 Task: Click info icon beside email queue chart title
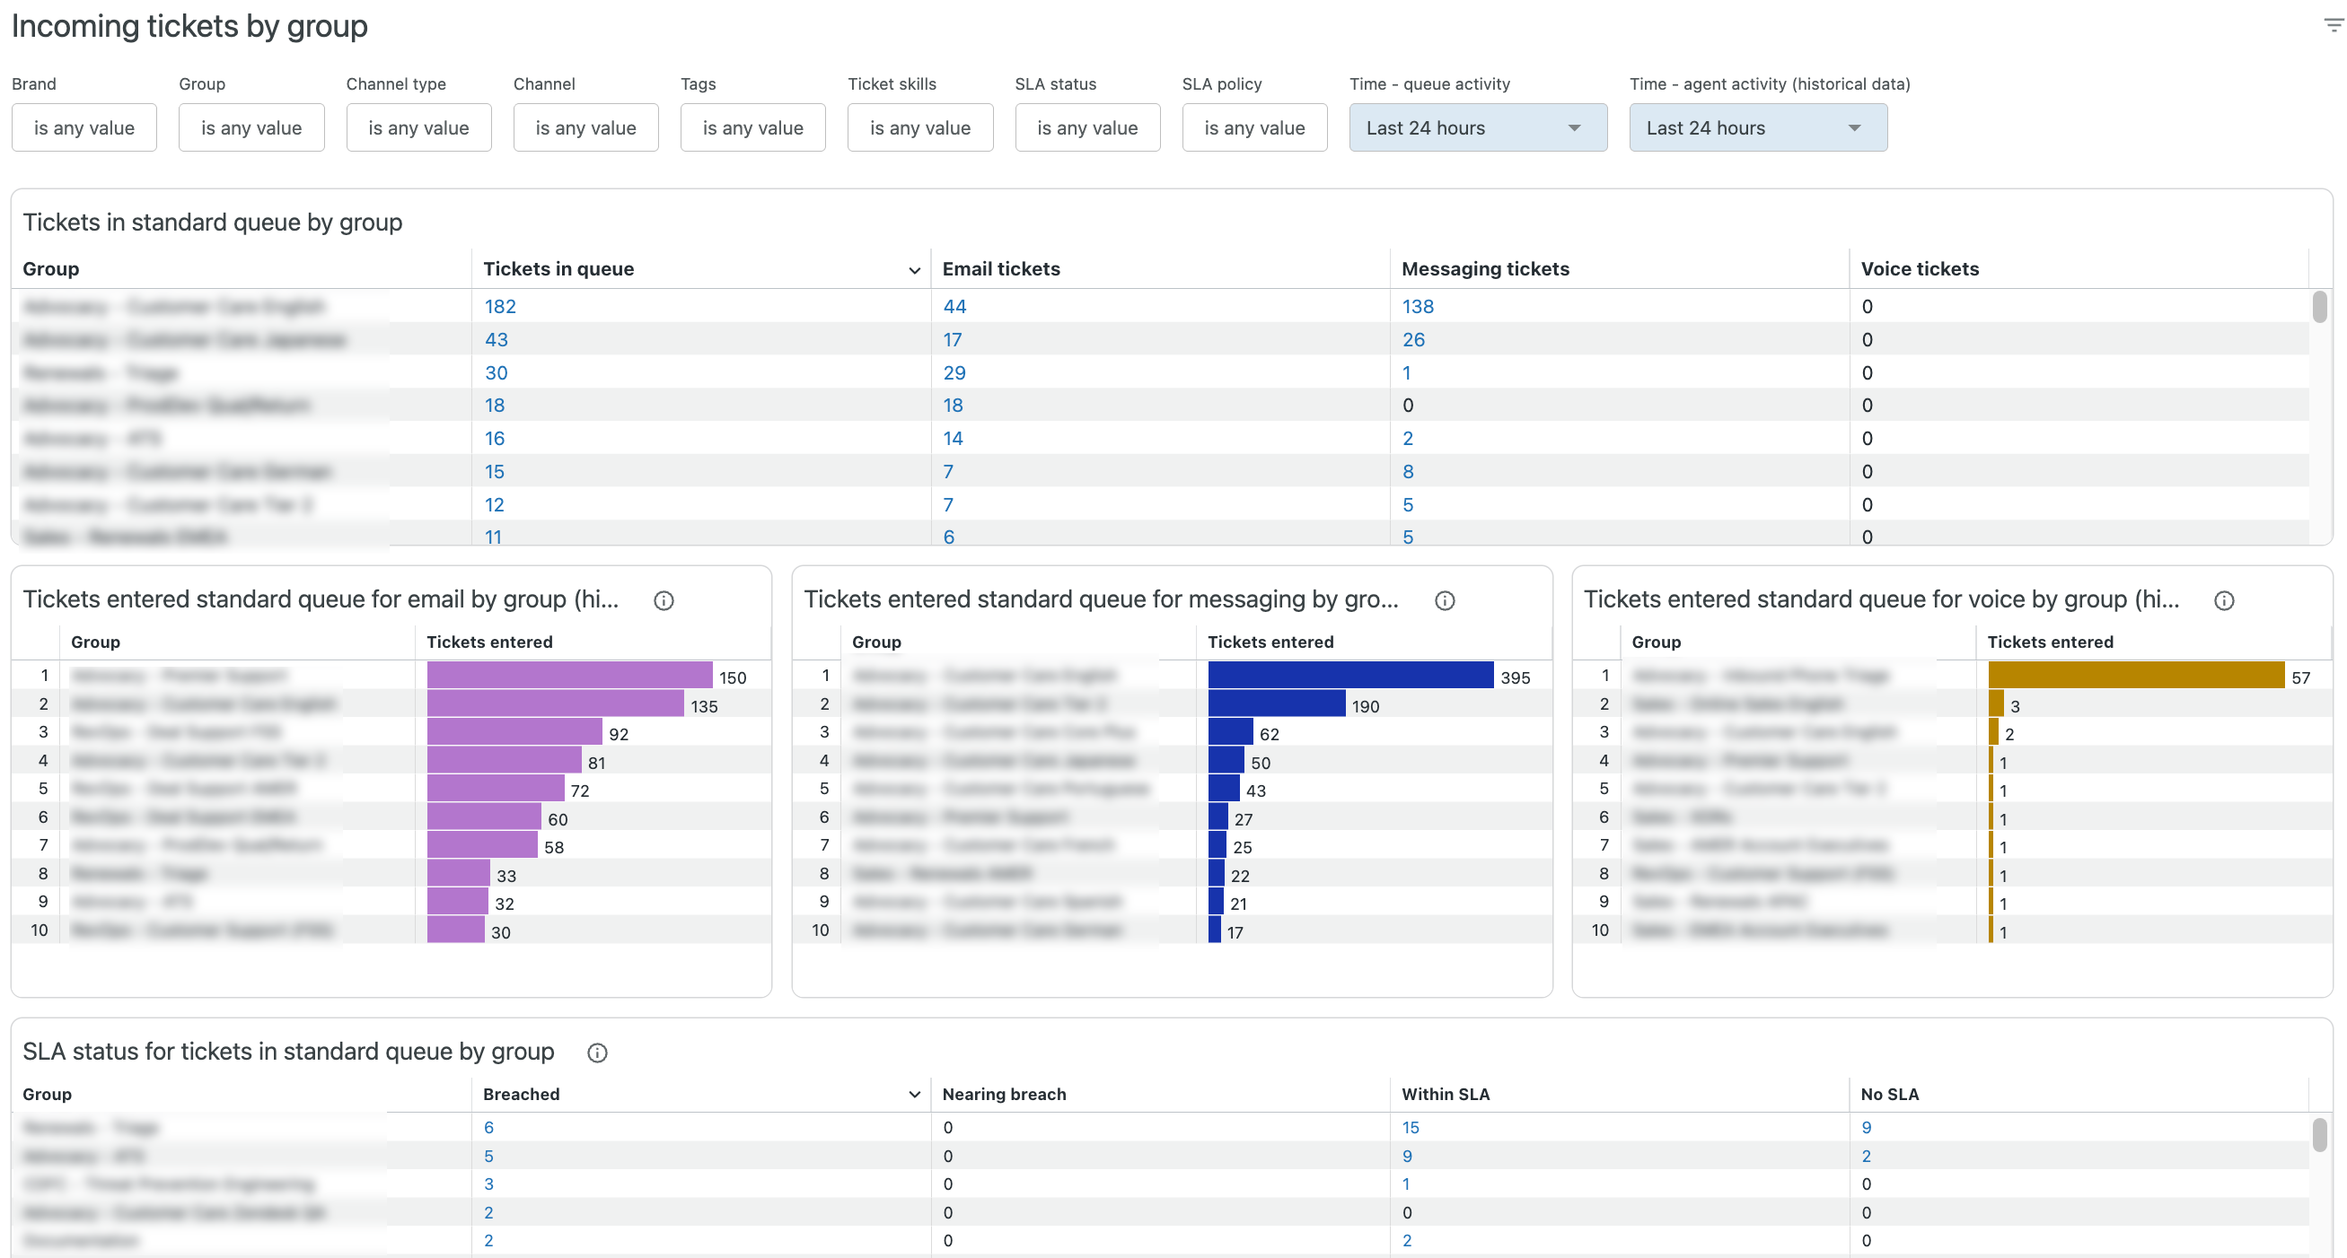[x=664, y=601]
